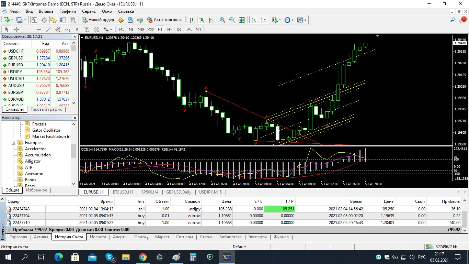
Task: Click the zoom out magnifier icon
Action: pyautogui.click(x=232, y=20)
